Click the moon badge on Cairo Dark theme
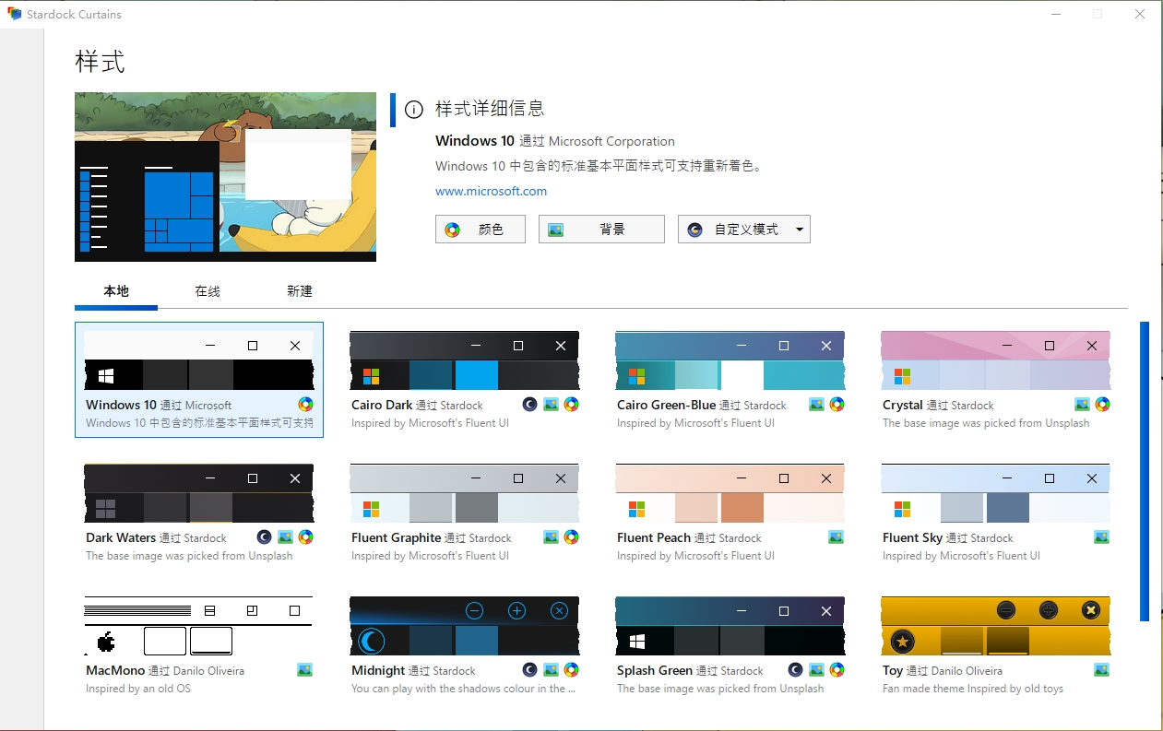This screenshot has height=731, width=1163. click(529, 404)
